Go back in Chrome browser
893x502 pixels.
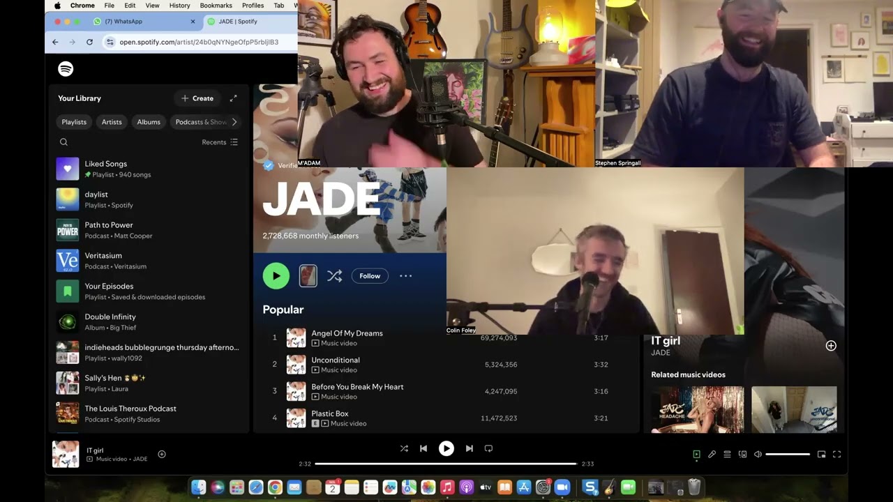pos(55,42)
